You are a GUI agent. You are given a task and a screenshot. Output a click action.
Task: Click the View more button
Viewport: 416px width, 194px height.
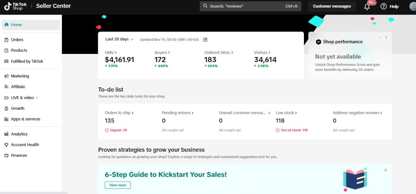117,185
